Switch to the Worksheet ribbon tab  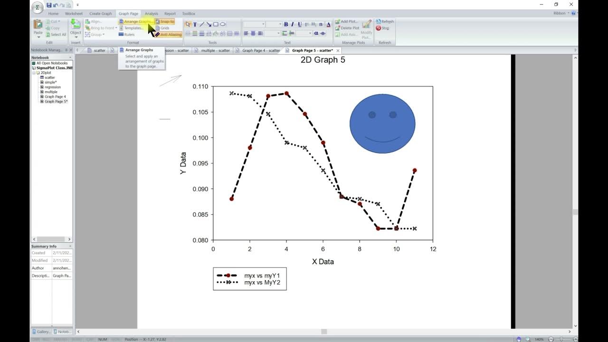(74, 14)
